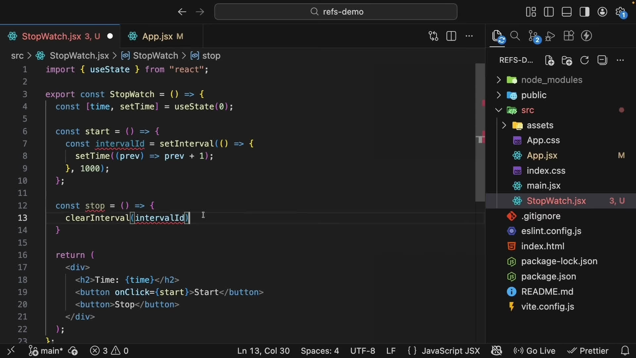Create a New File in explorer

[x=550, y=61]
